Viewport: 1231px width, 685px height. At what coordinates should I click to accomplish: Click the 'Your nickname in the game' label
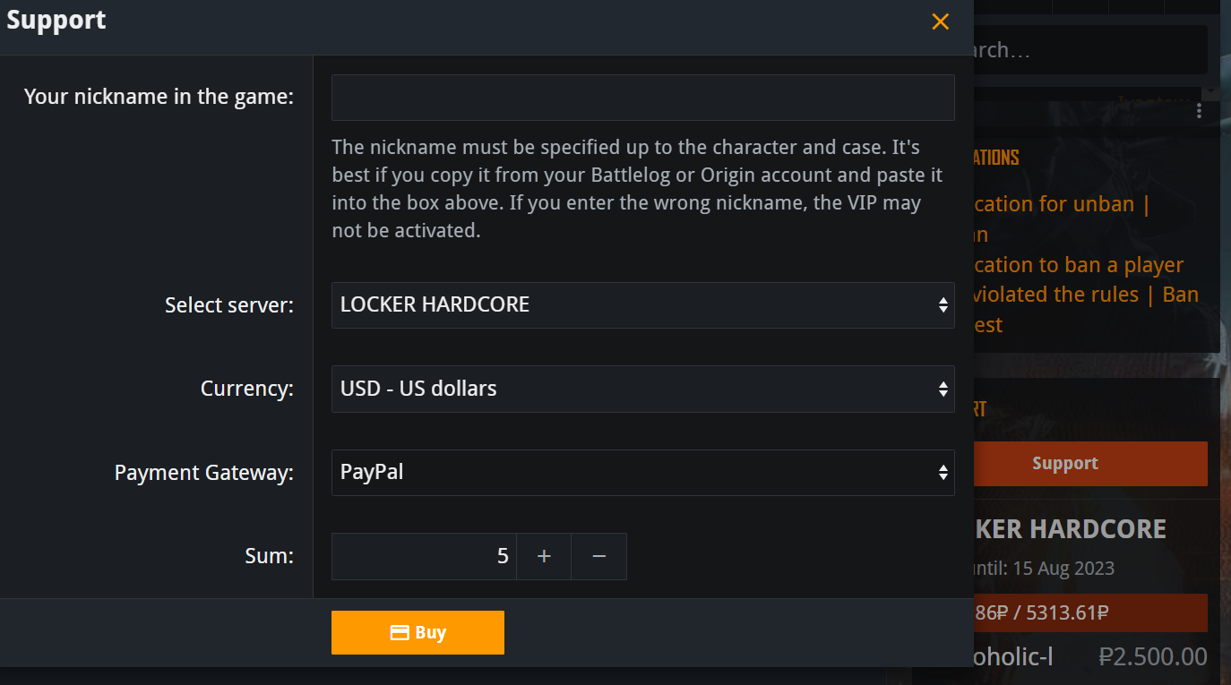[x=159, y=97]
